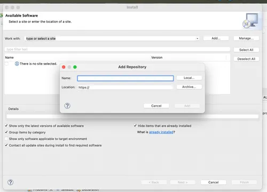This screenshot has height=192, width=267.
Task: Click the Details text area
Action: point(132,116)
